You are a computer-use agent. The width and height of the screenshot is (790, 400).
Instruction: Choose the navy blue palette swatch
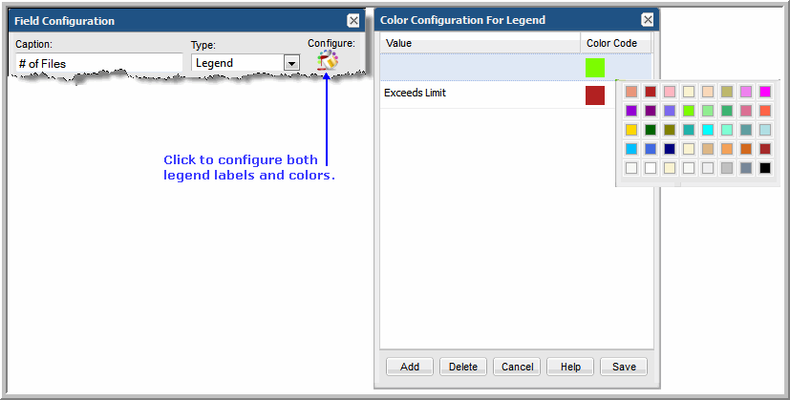point(669,149)
